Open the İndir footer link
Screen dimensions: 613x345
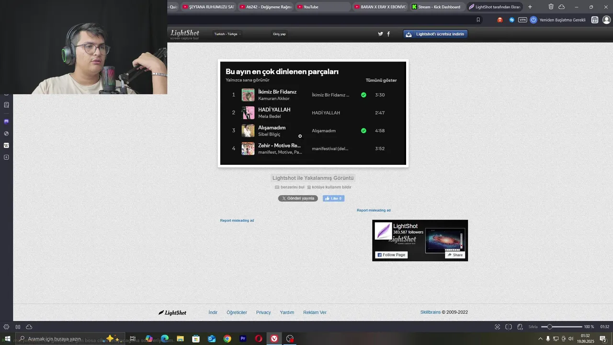point(213,312)
